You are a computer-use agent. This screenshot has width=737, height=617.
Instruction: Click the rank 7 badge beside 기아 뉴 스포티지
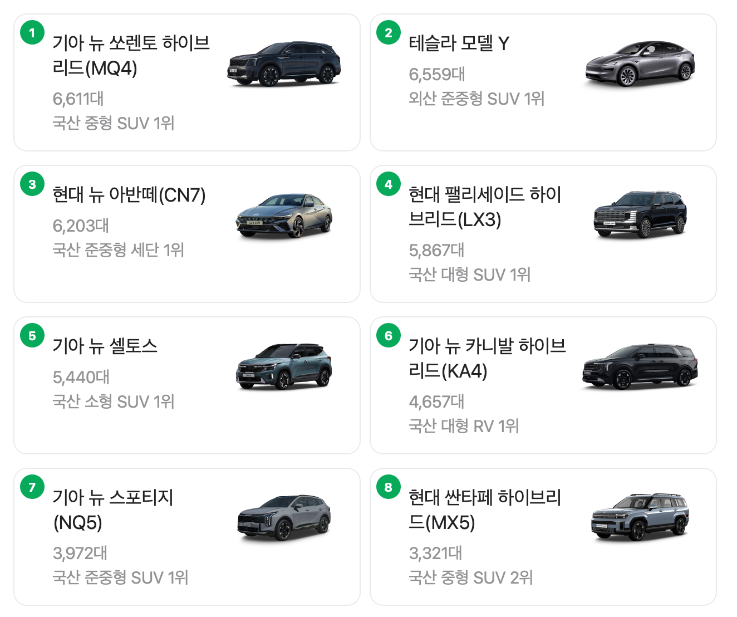[x=32, y=487]
